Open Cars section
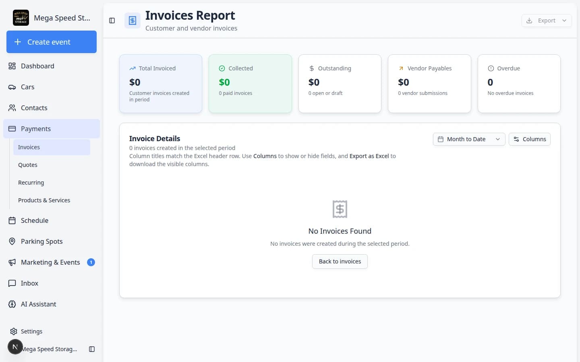 (52, 87)
